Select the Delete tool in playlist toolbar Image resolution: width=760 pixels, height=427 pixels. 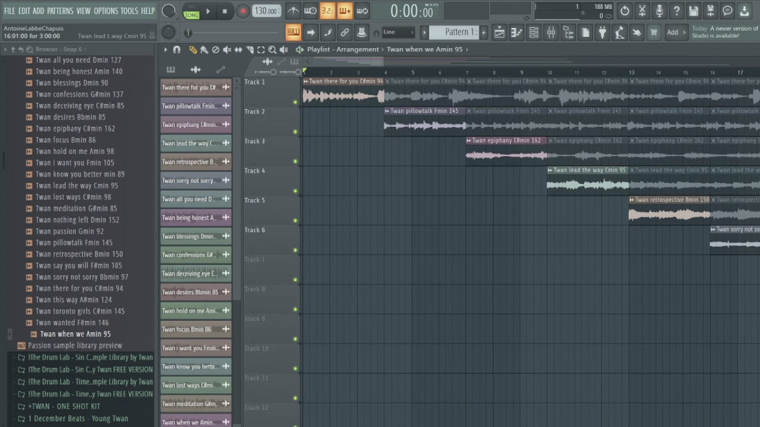click(216, 50)
